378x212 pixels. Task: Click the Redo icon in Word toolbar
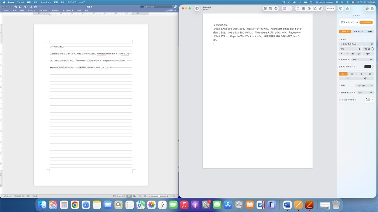coord(31,7)
